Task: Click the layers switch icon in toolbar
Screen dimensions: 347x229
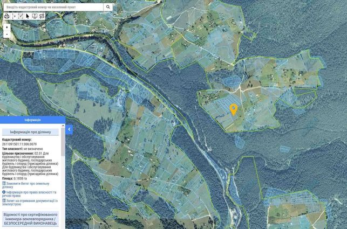Action: (42, 16)
